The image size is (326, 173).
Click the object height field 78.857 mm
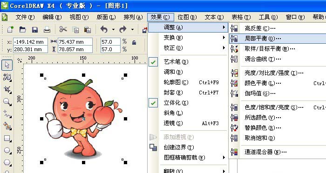(75, 49)
